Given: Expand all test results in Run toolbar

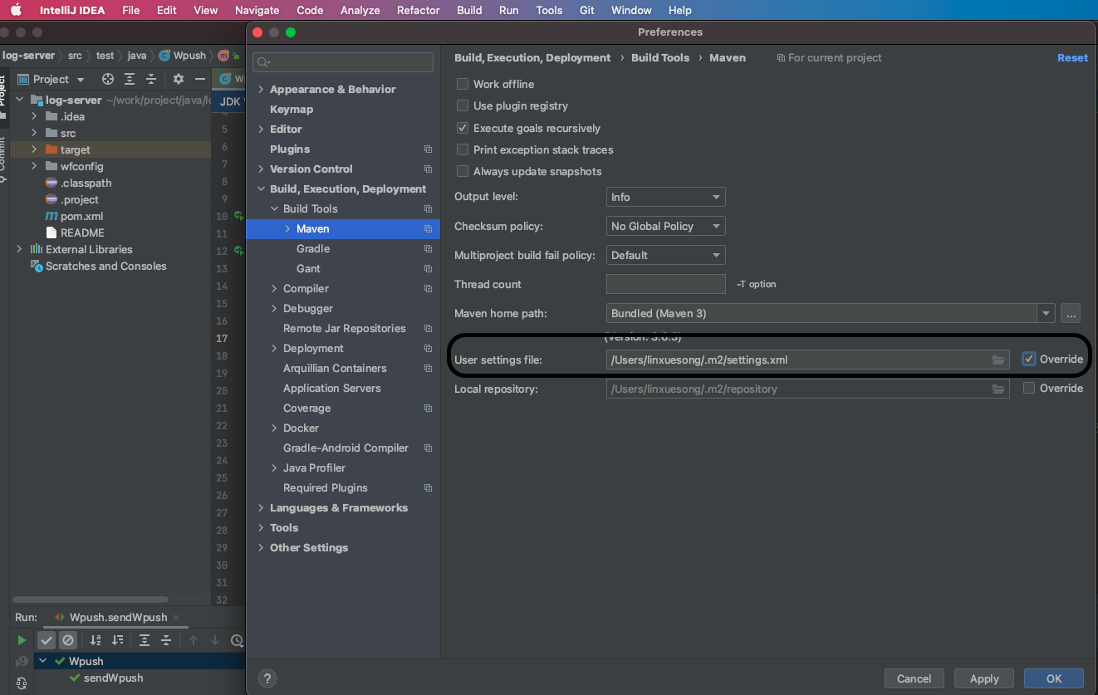Looking at the screenshot, I should point(145,640).
